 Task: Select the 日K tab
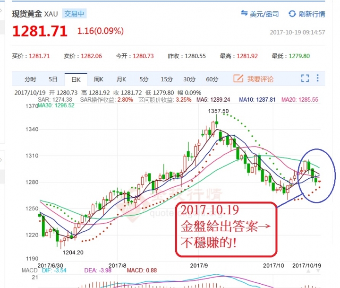coord(76,79)
